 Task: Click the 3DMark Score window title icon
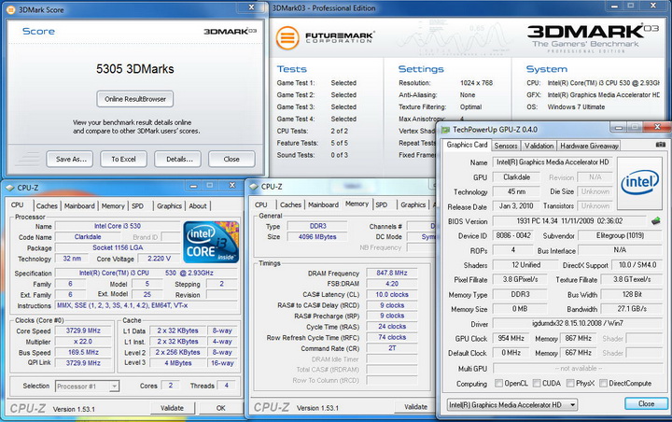(10, 9)
